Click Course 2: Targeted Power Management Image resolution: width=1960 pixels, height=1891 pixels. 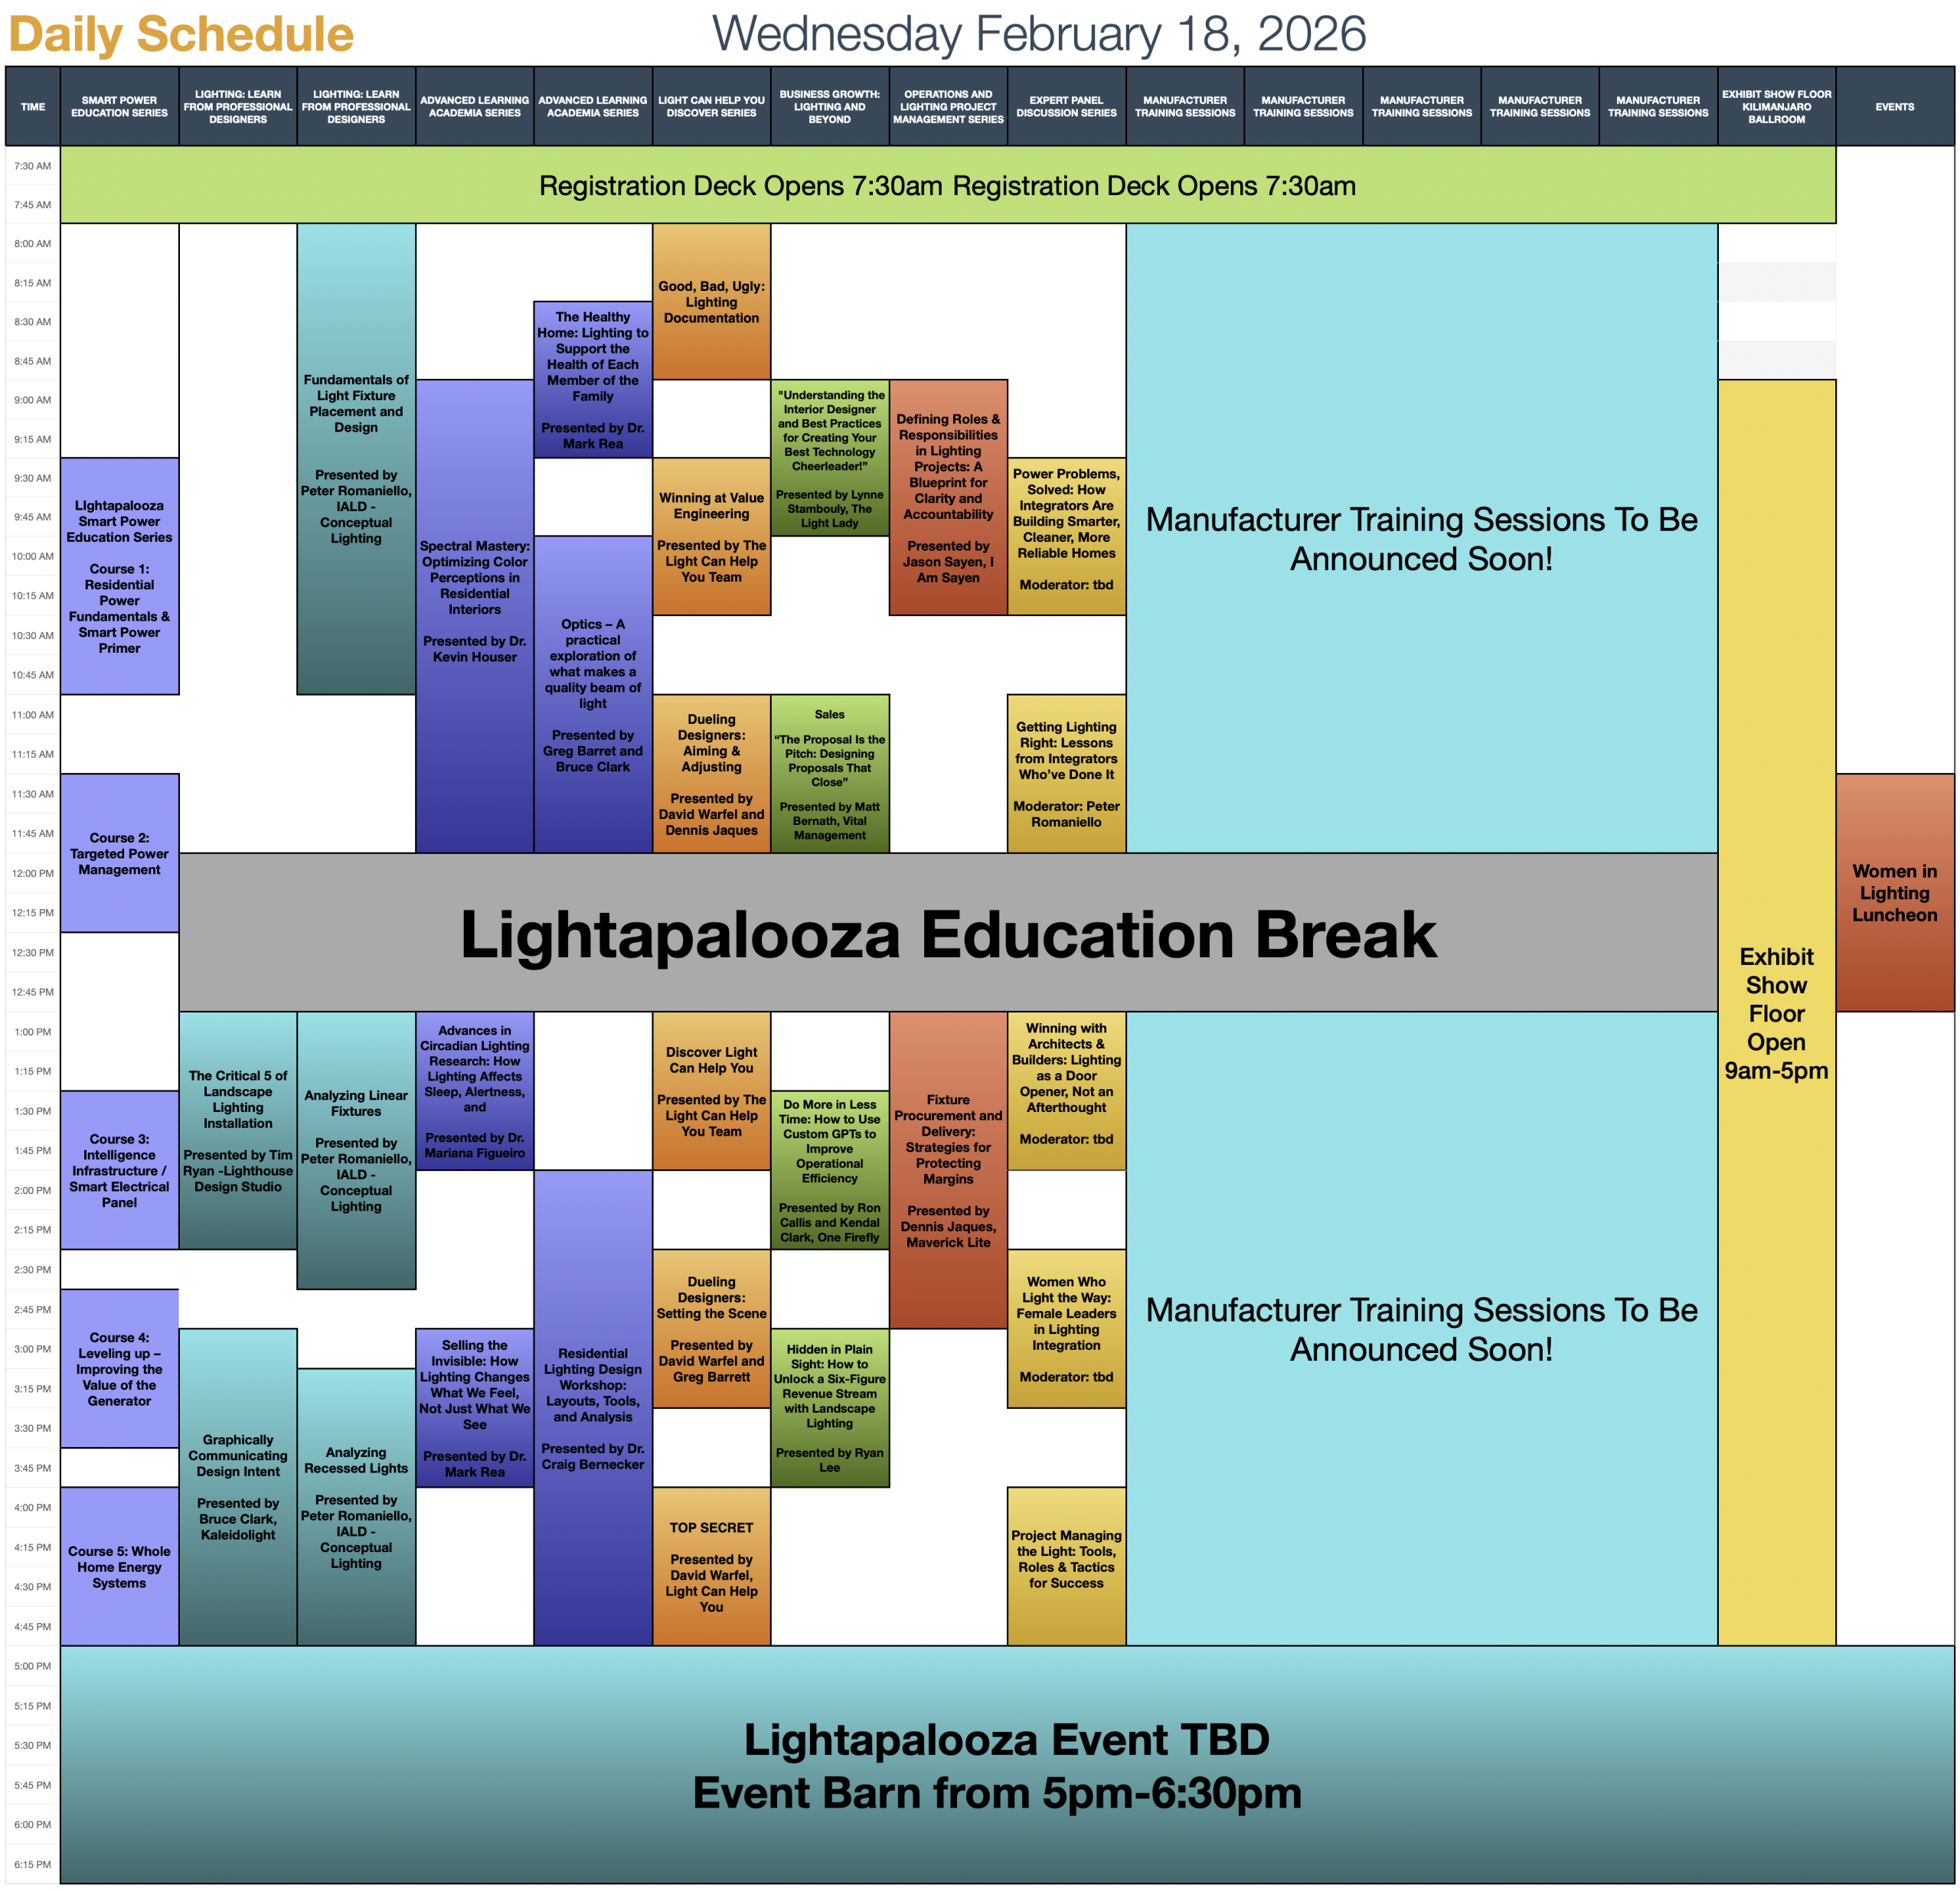click(x=119, y=853)
